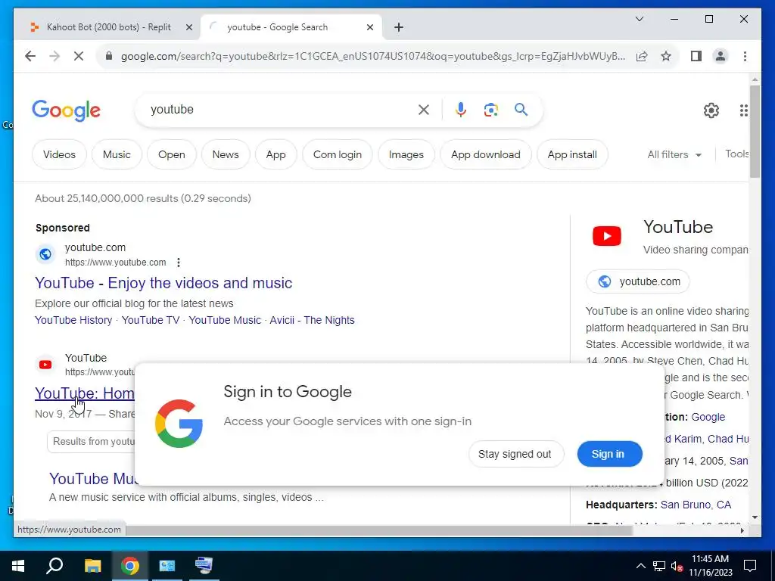Viewport: 775px width, 581px height.
Task: Click the lock icon in the address bar
Action: (109, 56)
